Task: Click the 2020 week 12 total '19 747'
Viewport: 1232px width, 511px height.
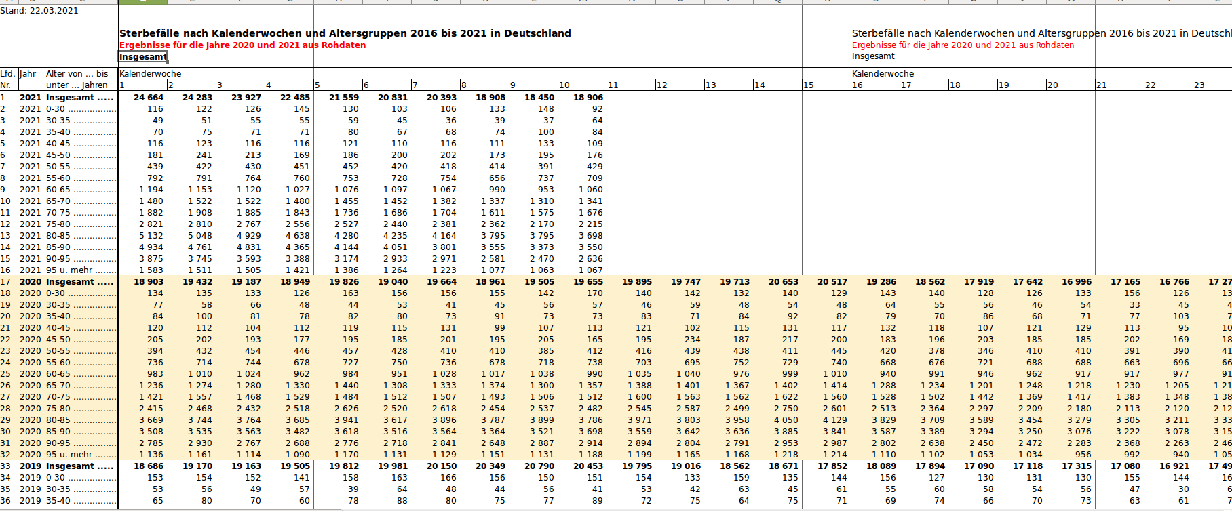Action: coord(686,282)
